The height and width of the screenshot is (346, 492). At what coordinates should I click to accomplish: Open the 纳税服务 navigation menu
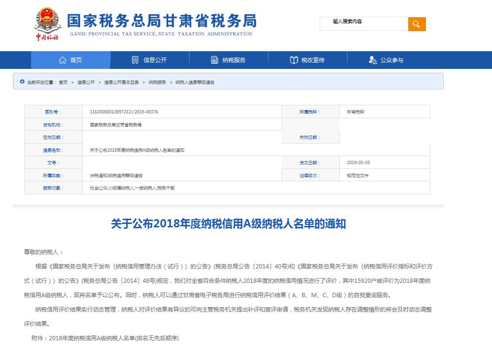pyautogui.click(x=234, y=60)
